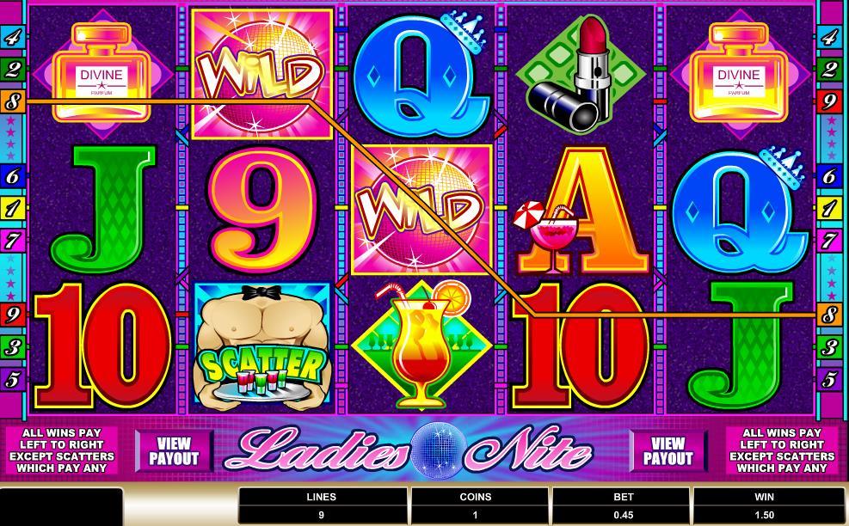Click the Scatter bartender symbol
The height and width of the screenshot is (526, 849).
(262, 346)
